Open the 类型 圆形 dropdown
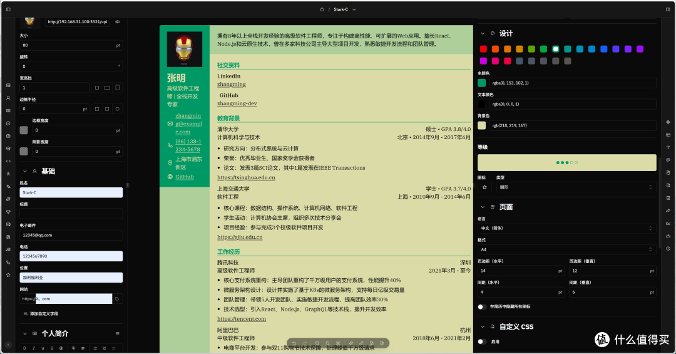 click(x=576, y=187)
